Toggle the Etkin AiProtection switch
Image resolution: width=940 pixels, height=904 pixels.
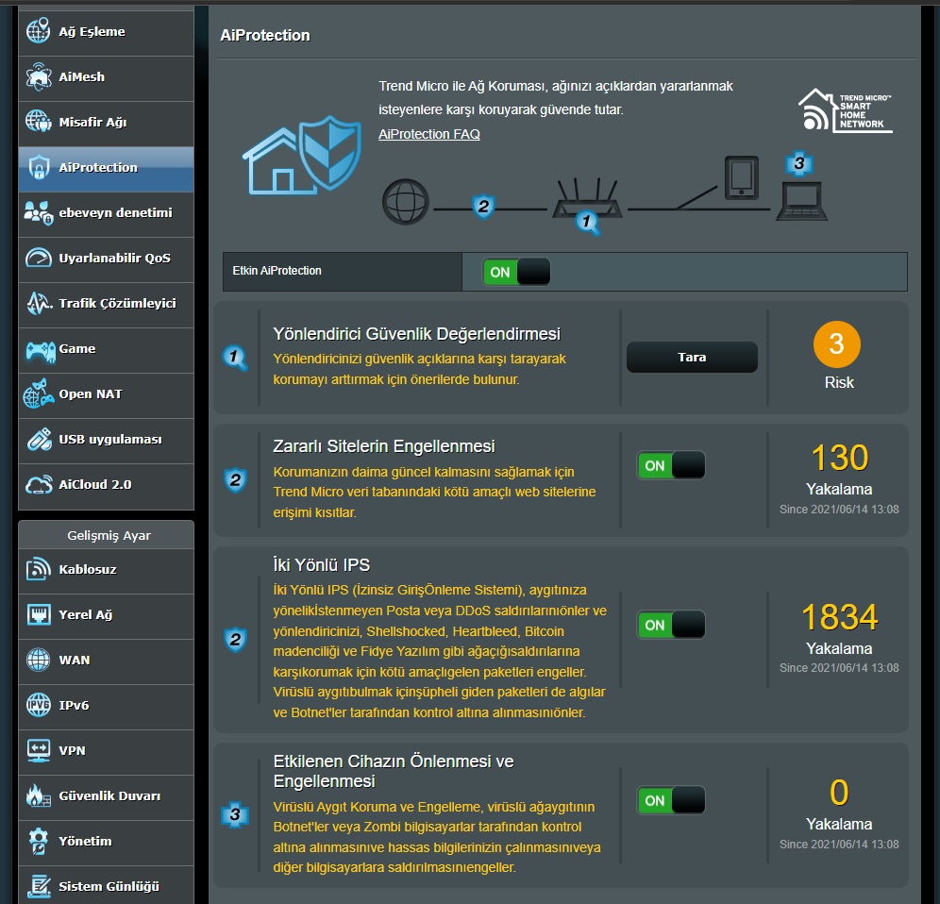point(516,272)
